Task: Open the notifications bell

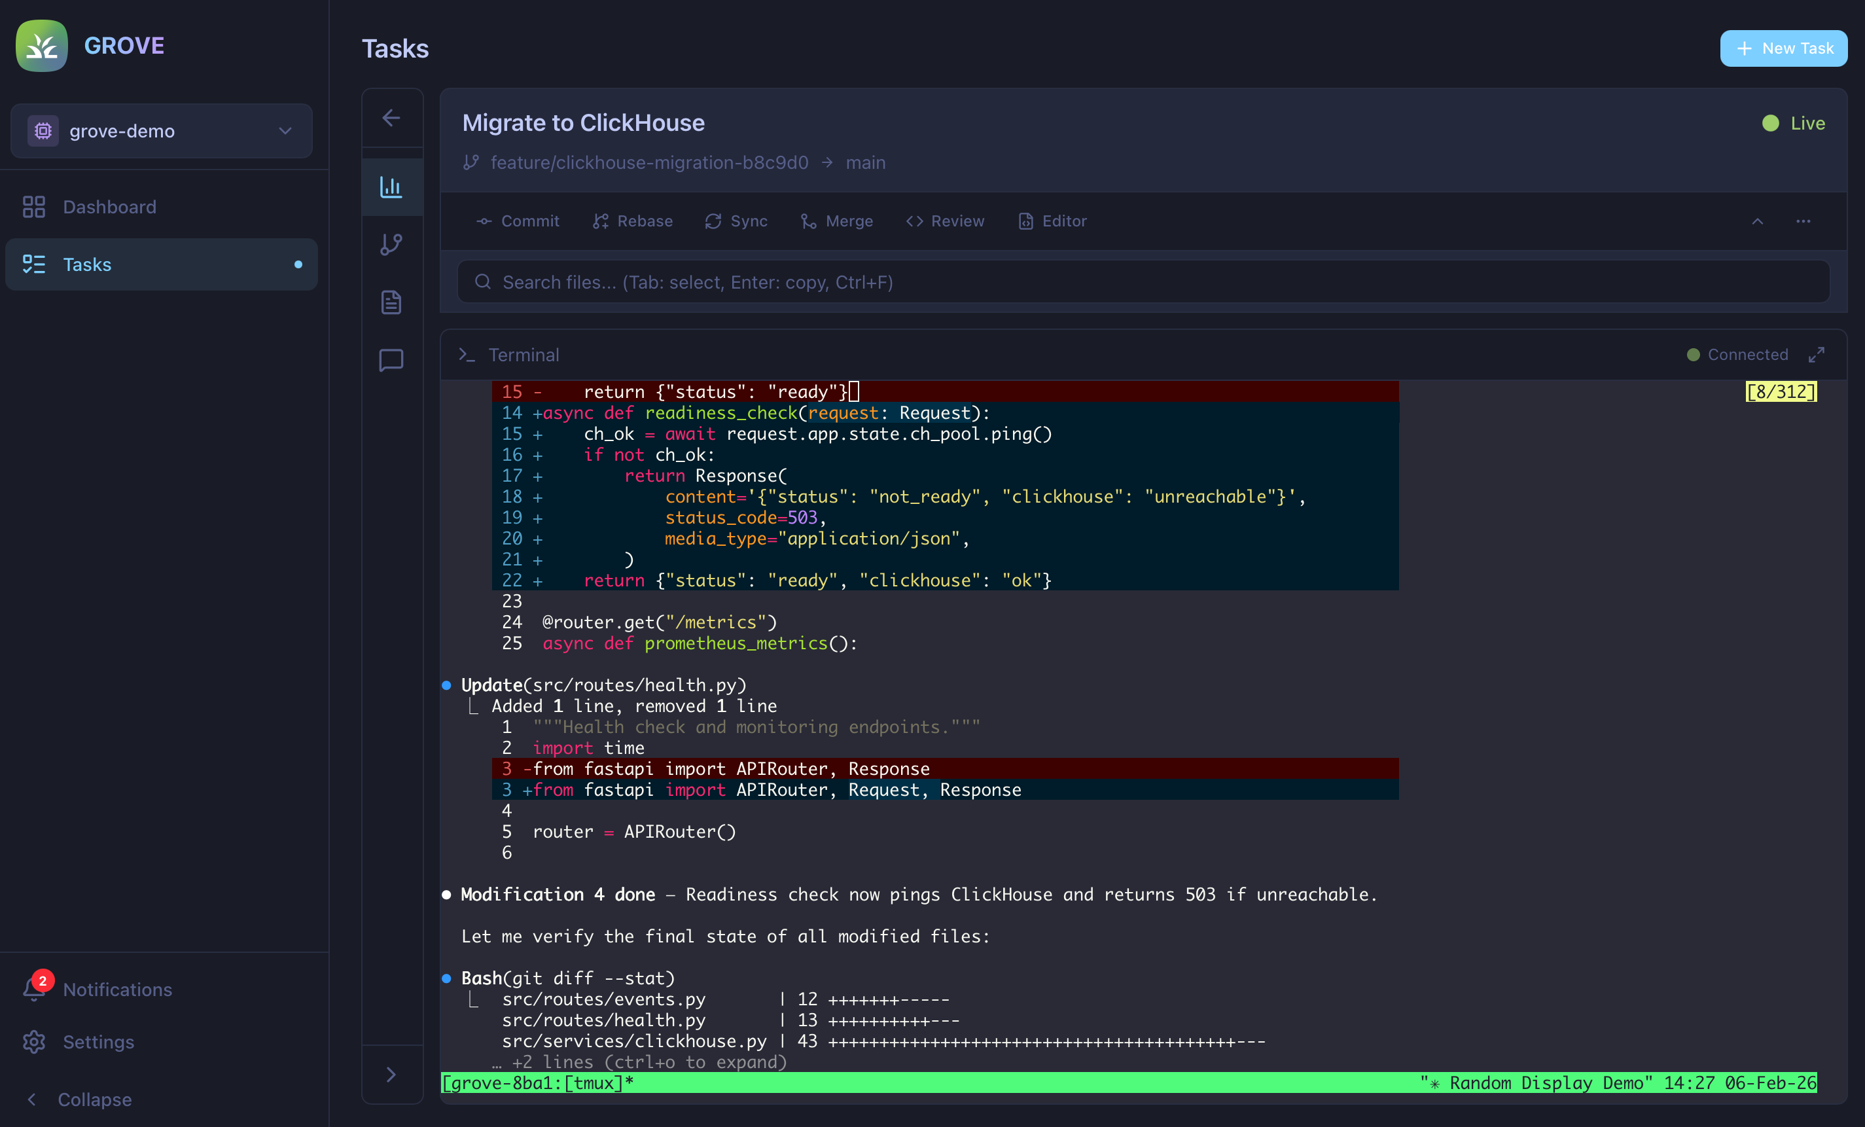Action: pyautogui.click(x=35, y=990)
